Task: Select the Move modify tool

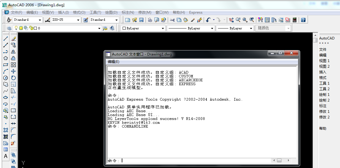Action: click(13, 71)
